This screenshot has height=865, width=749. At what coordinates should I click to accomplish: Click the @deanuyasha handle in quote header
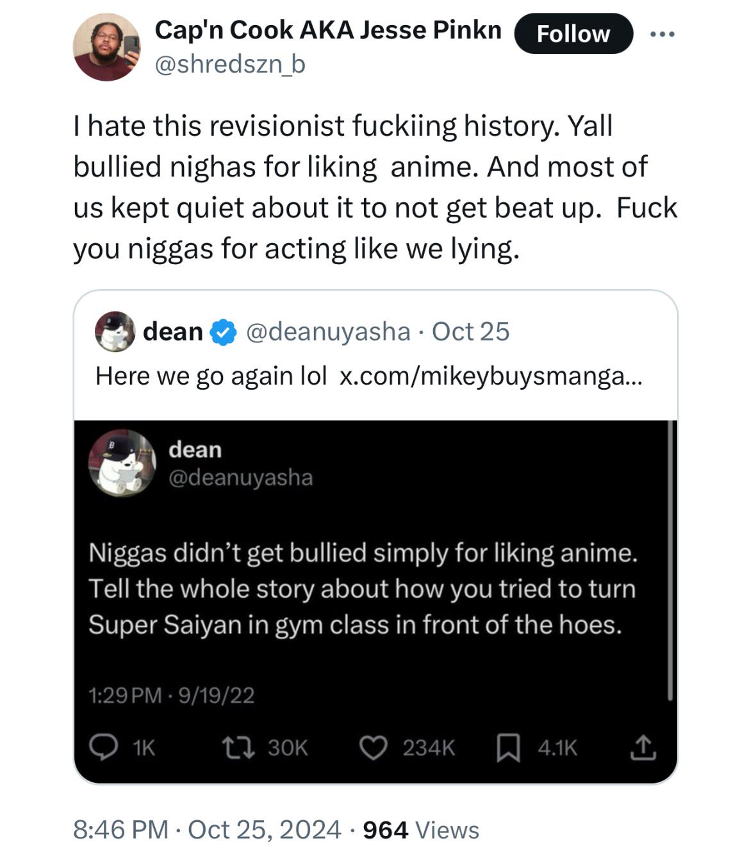328,332
